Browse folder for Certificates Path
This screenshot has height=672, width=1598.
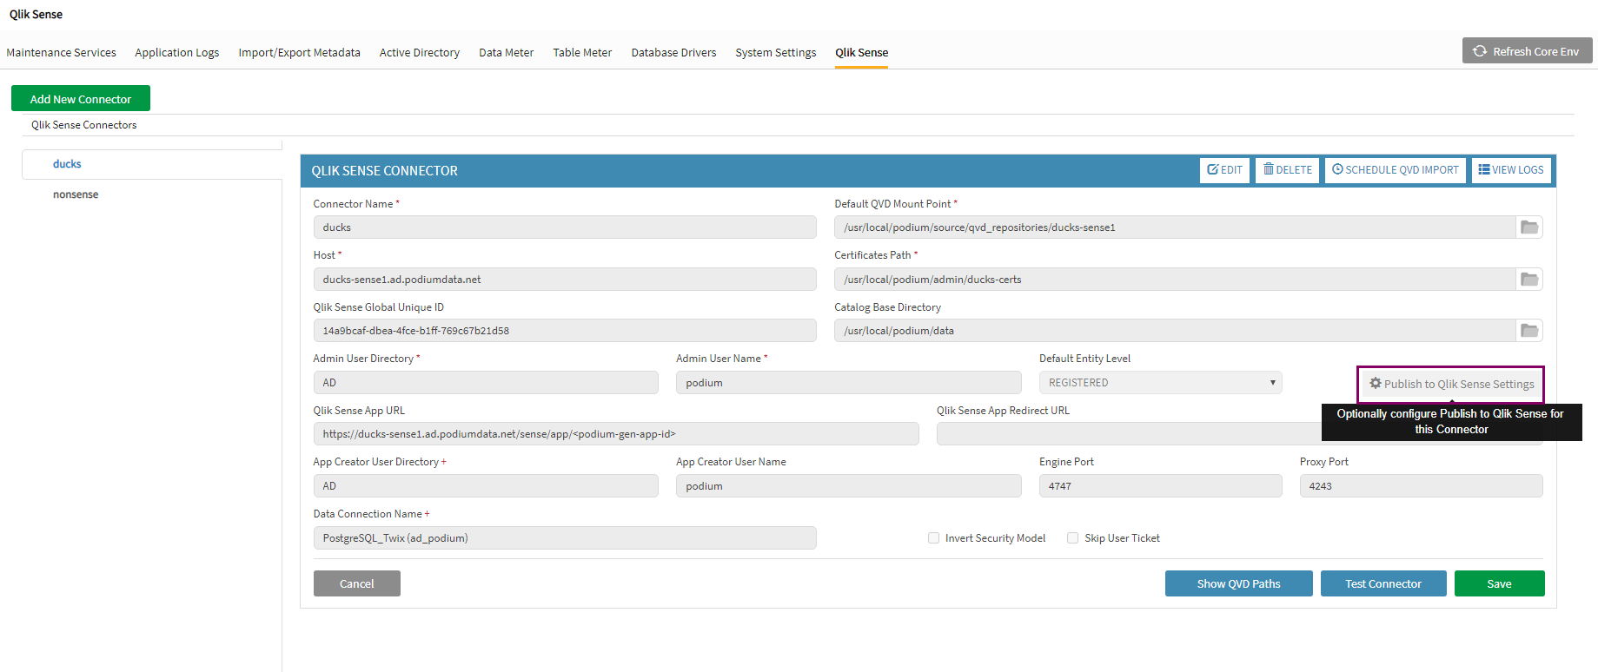(x=1529, y=280)
